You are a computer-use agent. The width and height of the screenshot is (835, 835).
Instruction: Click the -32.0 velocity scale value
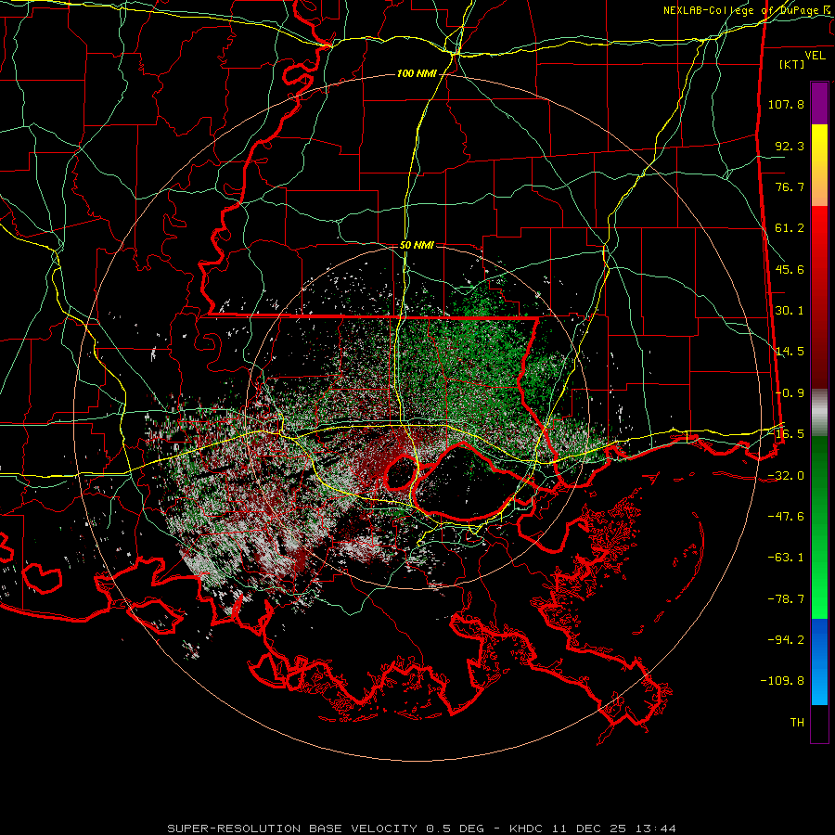tap(786, 476)
